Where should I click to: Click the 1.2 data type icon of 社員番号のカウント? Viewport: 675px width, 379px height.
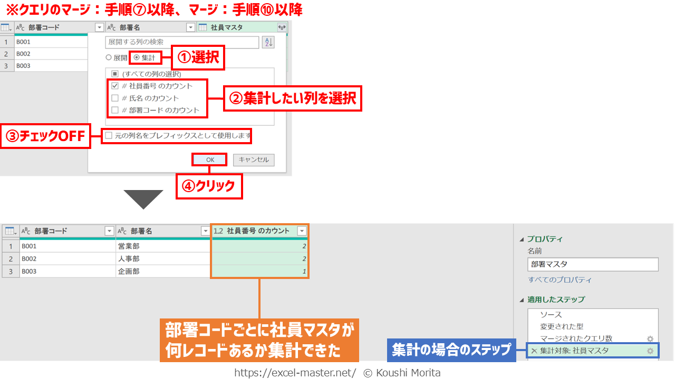[x=218, y=231]
